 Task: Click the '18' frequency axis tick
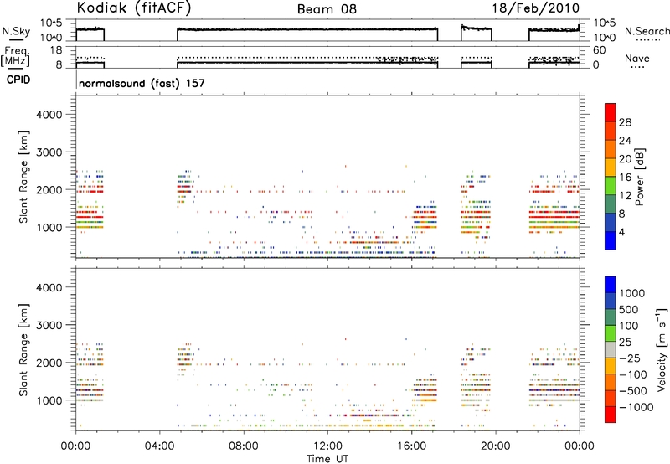(56, 50)
